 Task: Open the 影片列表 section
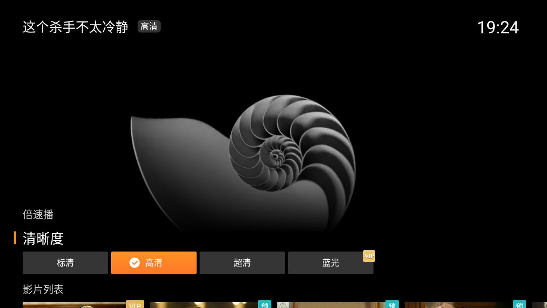[x=43, y=289]
